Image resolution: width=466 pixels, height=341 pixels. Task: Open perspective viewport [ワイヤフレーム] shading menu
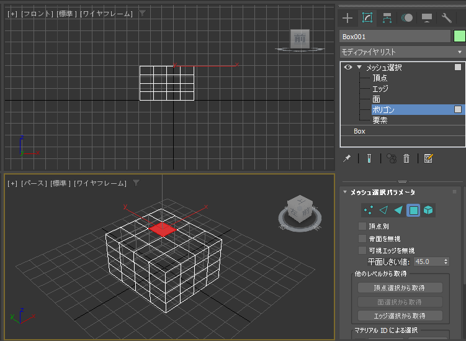click(100, 183)
